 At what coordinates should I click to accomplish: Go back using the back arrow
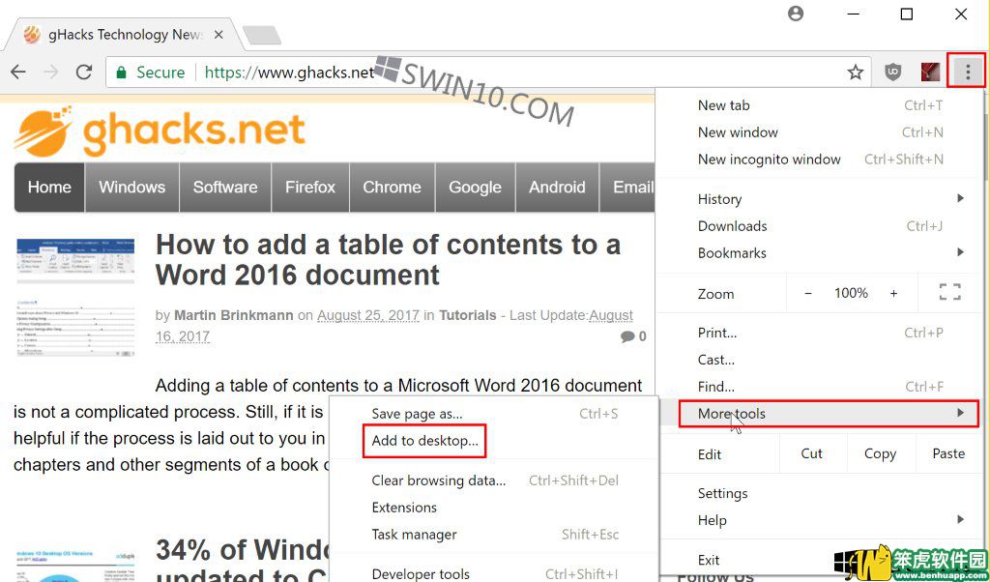(18, 72)
